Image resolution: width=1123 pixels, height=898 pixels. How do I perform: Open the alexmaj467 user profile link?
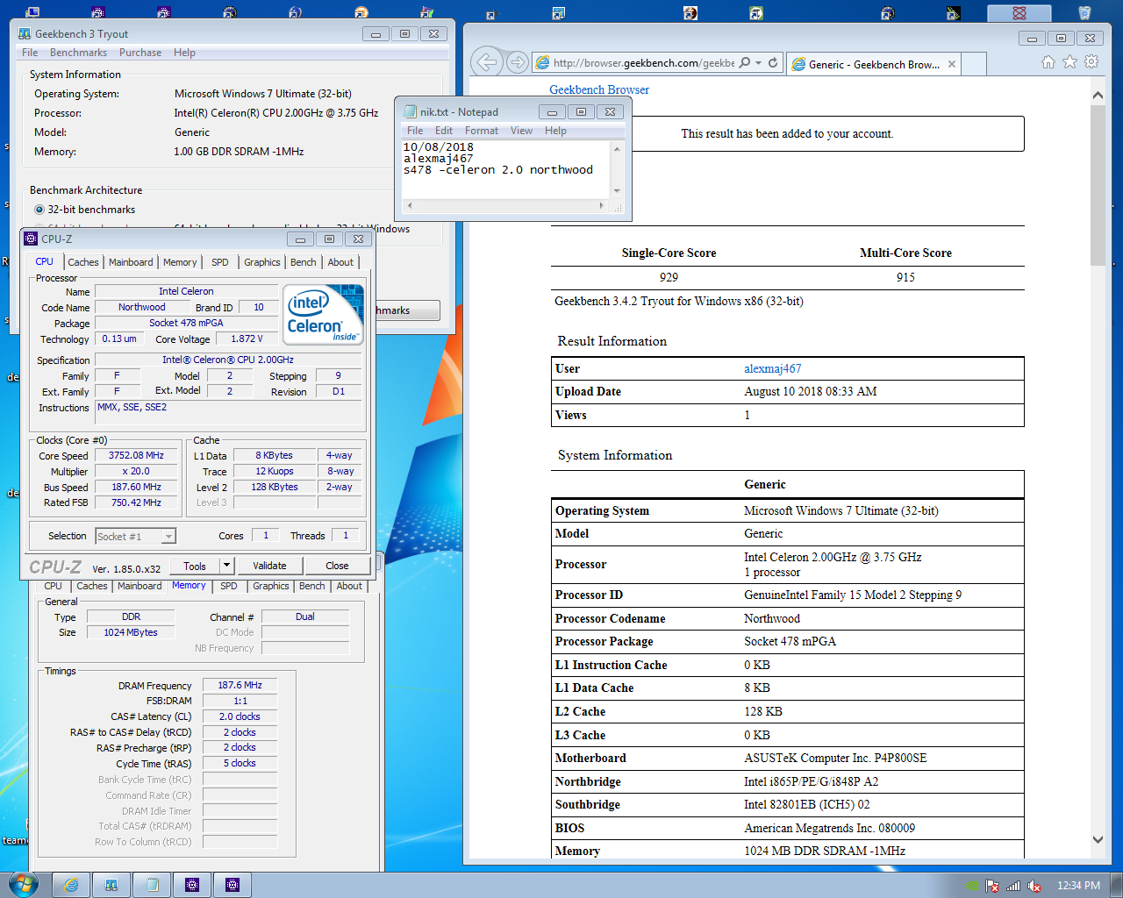773,368
